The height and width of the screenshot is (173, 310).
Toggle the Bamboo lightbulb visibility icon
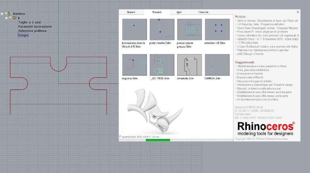click(x=6, y=14)
